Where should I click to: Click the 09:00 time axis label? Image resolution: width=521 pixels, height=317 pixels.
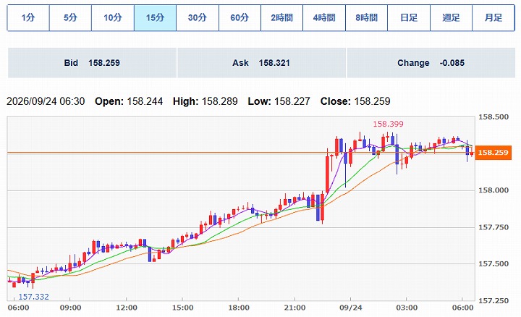pyautogui.click(x=70, y=308)
